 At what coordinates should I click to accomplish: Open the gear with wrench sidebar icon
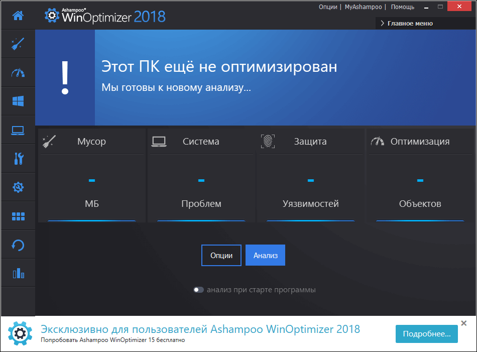click(x=18, y=187)
